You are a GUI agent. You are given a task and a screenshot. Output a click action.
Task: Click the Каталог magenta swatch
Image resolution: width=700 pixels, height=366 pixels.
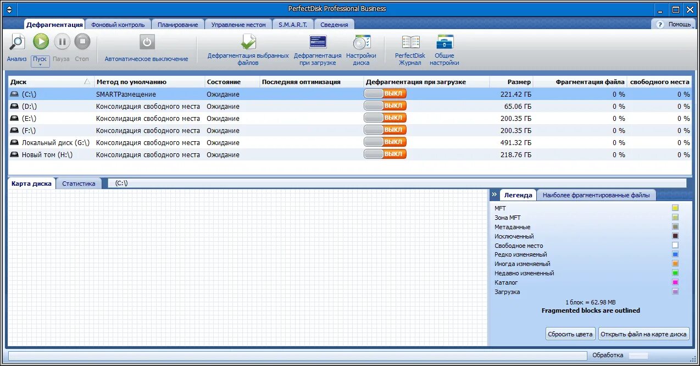tap(675, 282)
